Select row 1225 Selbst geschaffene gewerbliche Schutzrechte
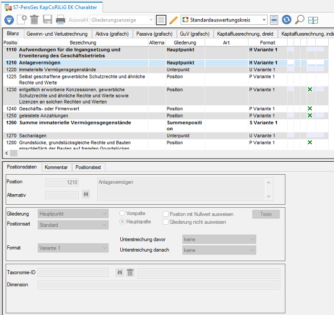 [x=166, y=80]
